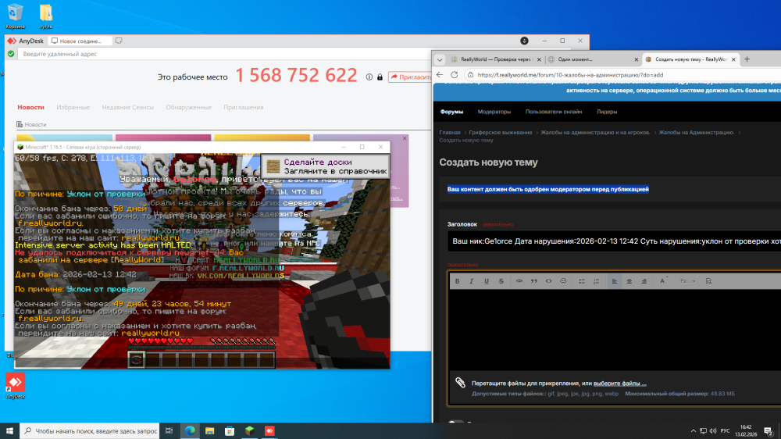Insert a numbered list in the editor
This screenshot has width=781, height=439.
(596, 281)
